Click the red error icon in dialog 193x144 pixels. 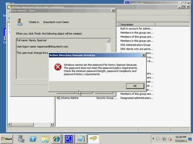(58, 67)
